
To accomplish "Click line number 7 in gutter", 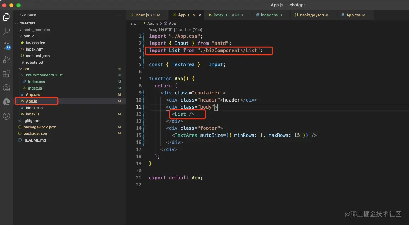I will (140, 79).
